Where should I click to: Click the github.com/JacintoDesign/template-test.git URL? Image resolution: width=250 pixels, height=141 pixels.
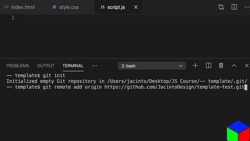coord(175,87)
